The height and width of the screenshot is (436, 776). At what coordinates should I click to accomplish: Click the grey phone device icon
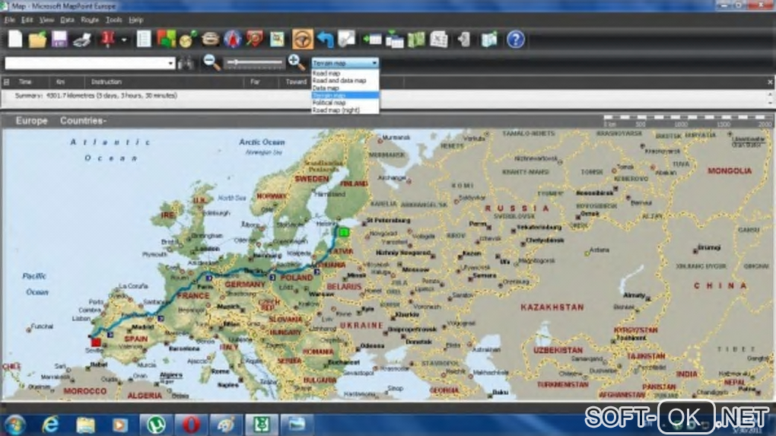[x=464, y=39]
